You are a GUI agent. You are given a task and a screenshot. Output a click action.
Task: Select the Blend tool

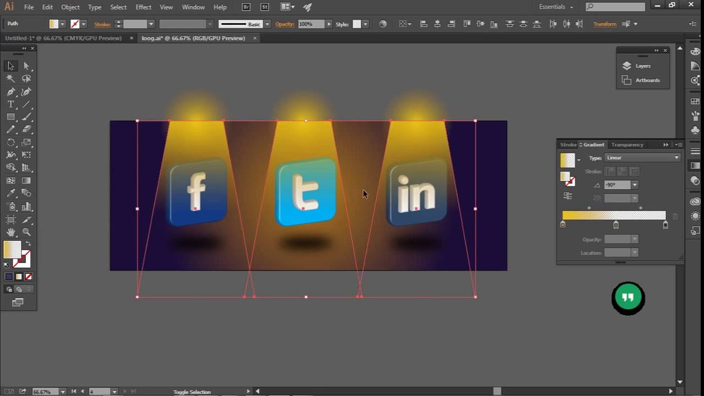[x=26, y=194]
